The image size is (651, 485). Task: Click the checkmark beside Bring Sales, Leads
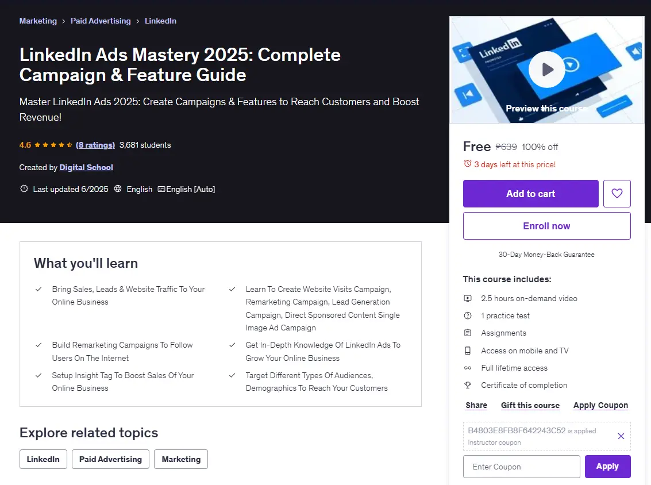click(38, 289)
